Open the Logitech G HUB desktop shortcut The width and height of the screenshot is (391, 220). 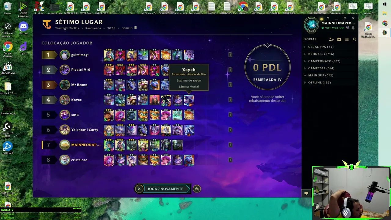coord(8,130)
